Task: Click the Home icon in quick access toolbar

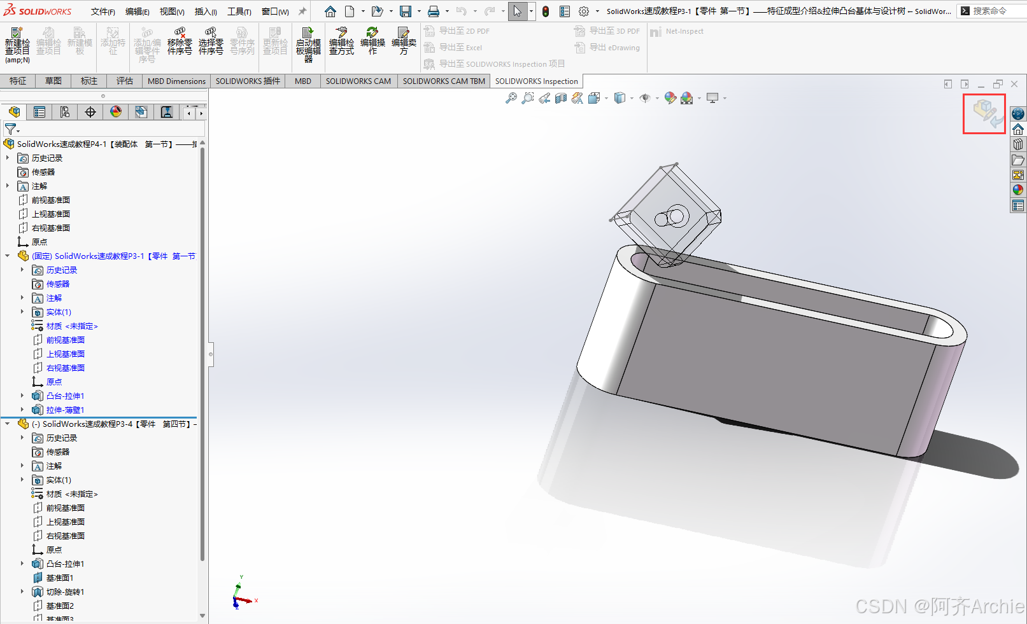Action: pyautogui.click(x=330, y=11)
